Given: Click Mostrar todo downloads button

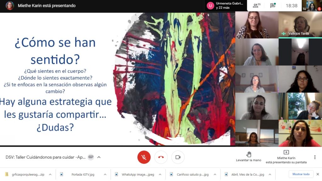Looking at the screenshot, I should pyautogui.click(x=301, y=174).
